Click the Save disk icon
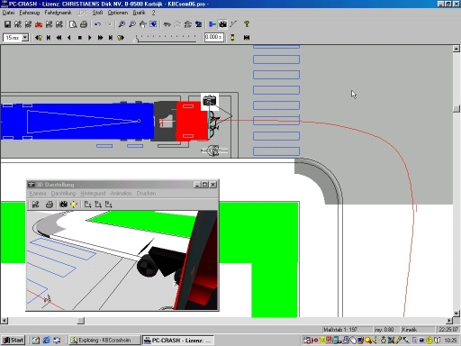The image size is (461, 346). click(7, 24)
